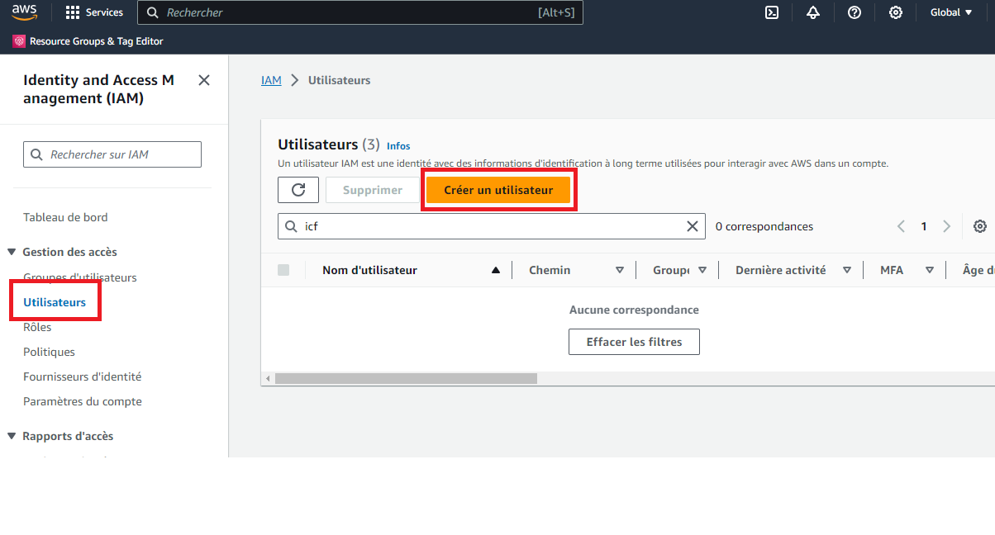
Task: Go to next page of users
Action: (947, 226)
